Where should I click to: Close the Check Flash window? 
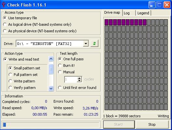tap(167, 5)
